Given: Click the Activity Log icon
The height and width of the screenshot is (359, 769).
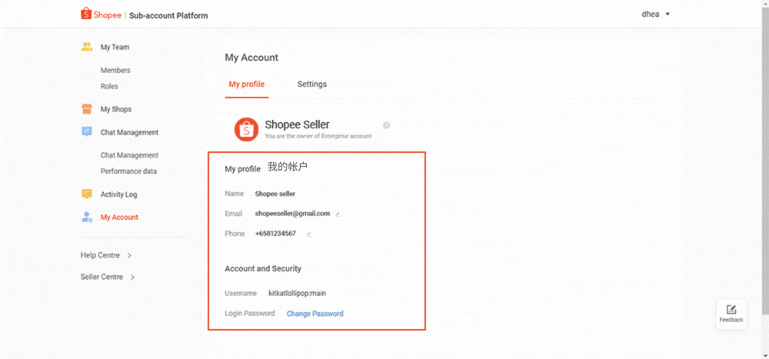Looking at the screenshot, I should click(x=87, y=194).
